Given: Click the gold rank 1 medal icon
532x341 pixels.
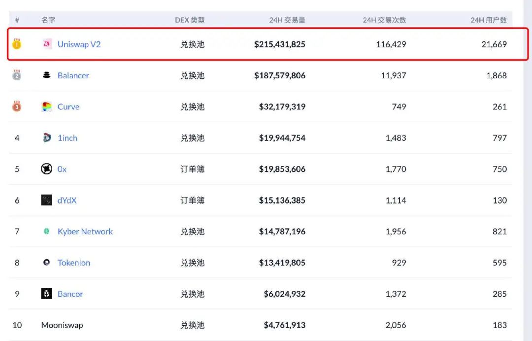Looking at the screenshot, I should coord(17,44).
